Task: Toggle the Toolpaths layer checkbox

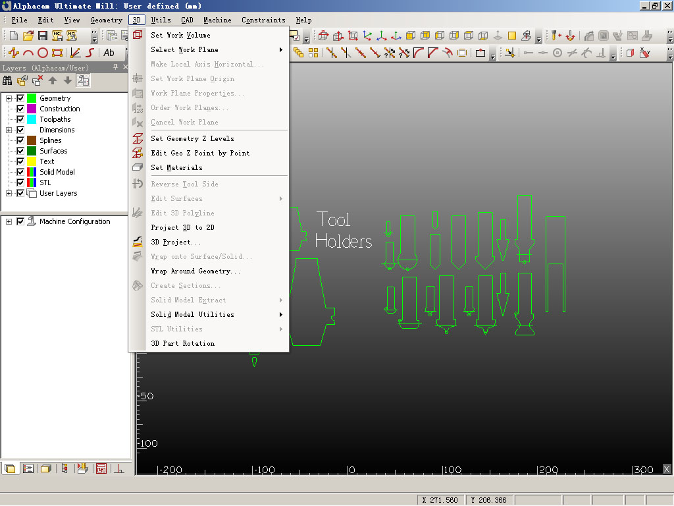Action: [20, 119]
